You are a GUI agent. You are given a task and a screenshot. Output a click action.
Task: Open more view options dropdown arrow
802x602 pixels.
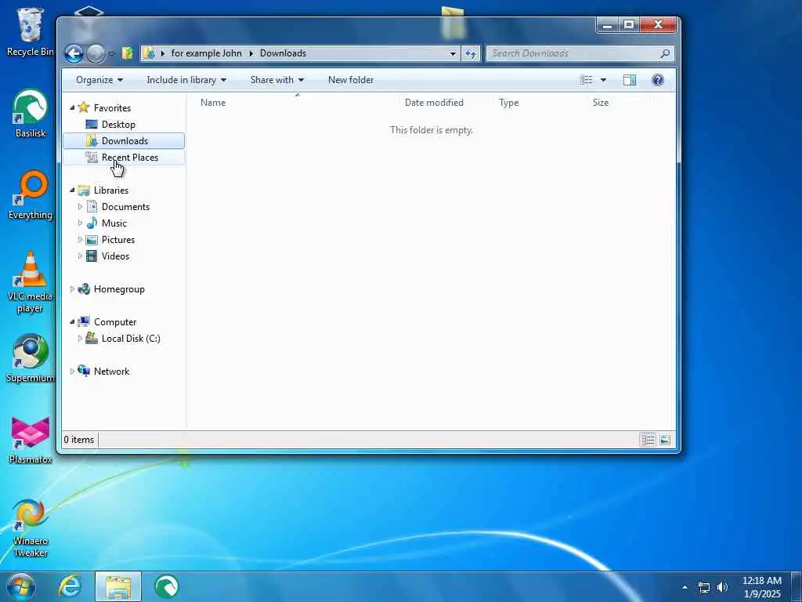tap(603, 80)
